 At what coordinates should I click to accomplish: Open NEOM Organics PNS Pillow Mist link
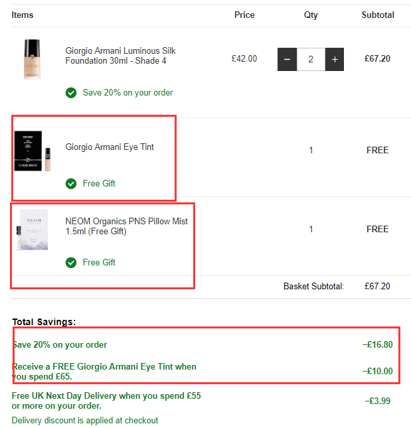tap(126, 226)
